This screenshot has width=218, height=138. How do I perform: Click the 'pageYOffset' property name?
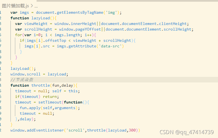pyautogui.click(x=88, y=29)
